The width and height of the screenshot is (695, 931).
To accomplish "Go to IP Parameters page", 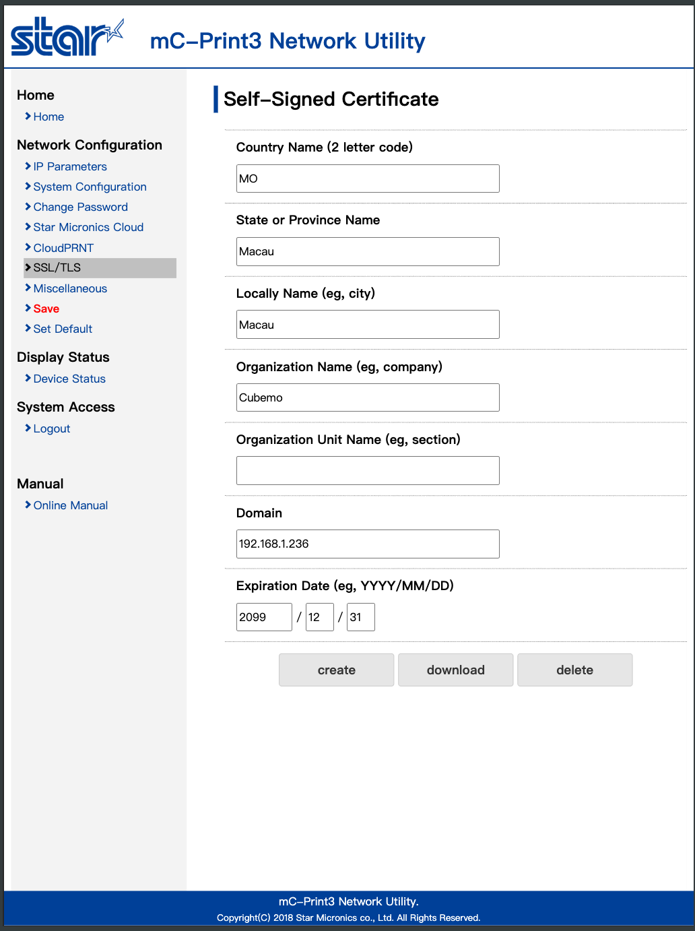I will [x=70, y=166].
